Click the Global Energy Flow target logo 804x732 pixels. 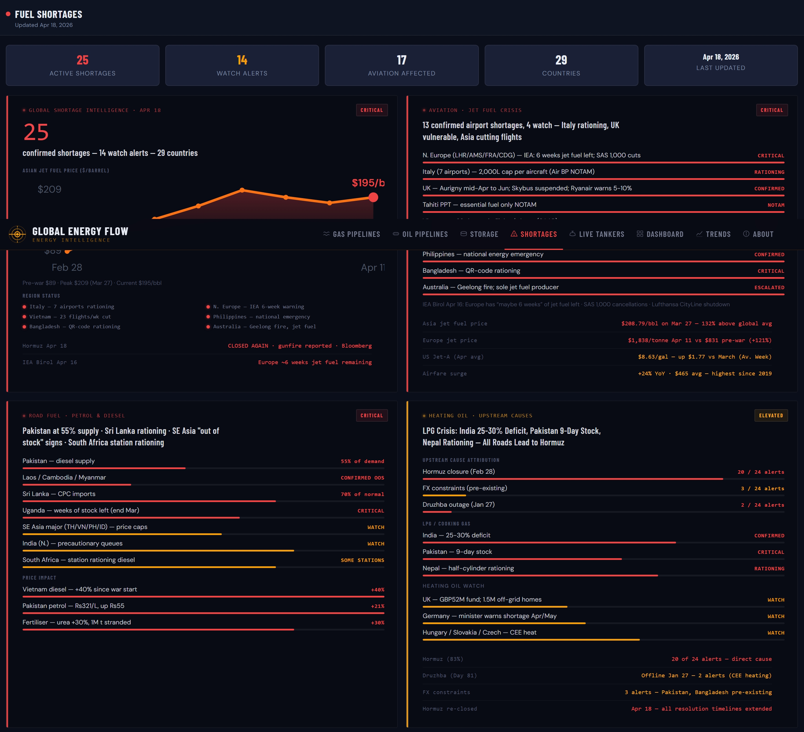click(x=18, y=234)
